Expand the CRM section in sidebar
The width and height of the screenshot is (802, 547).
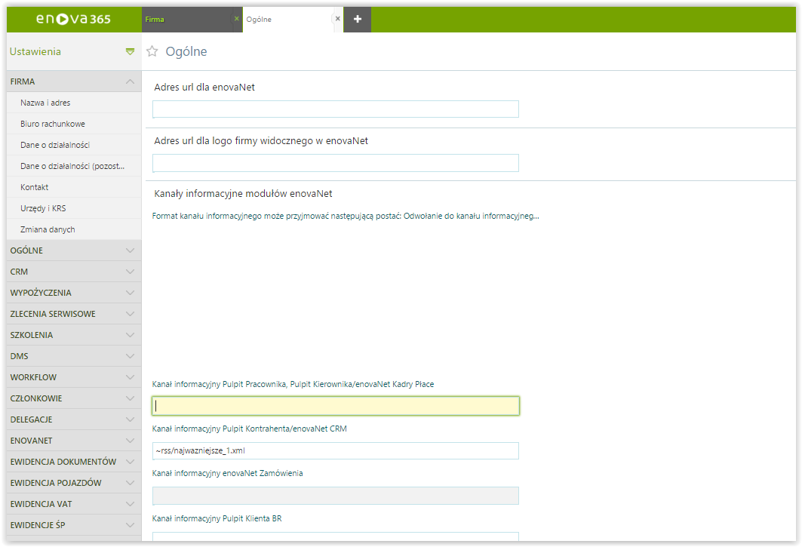pyautogui.click(x=130, y=272)
